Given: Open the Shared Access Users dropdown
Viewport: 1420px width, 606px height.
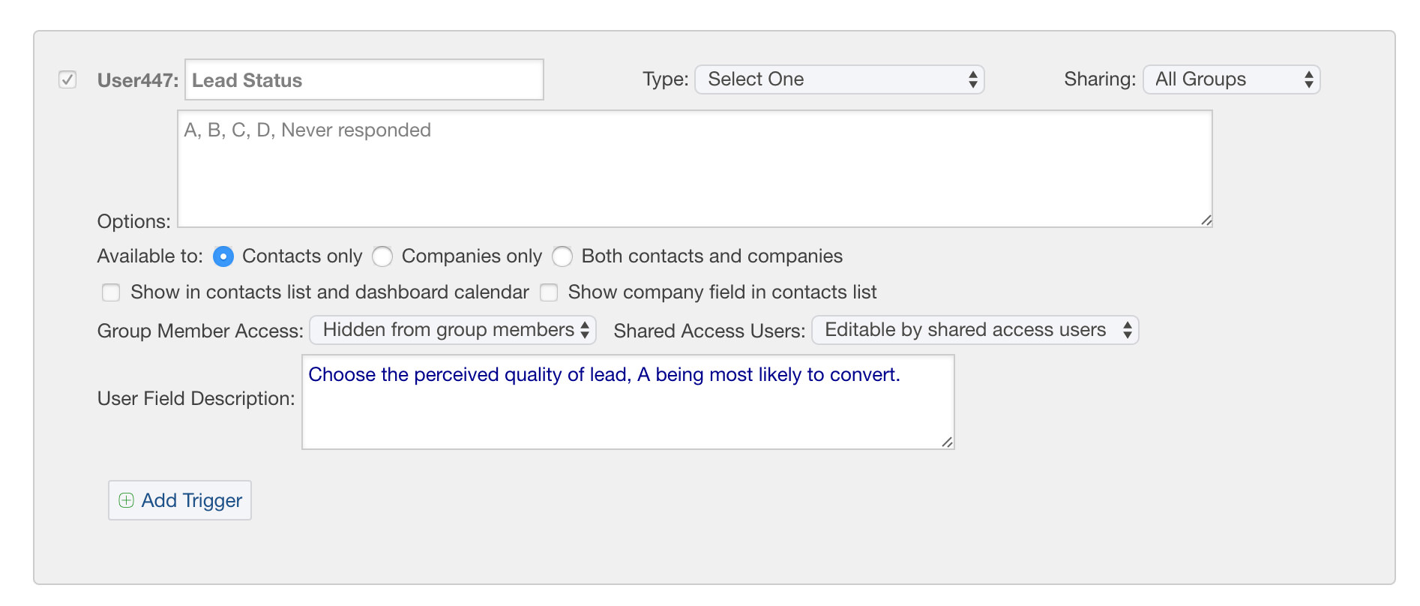Looking at the screenshot, I should [975, 330].
